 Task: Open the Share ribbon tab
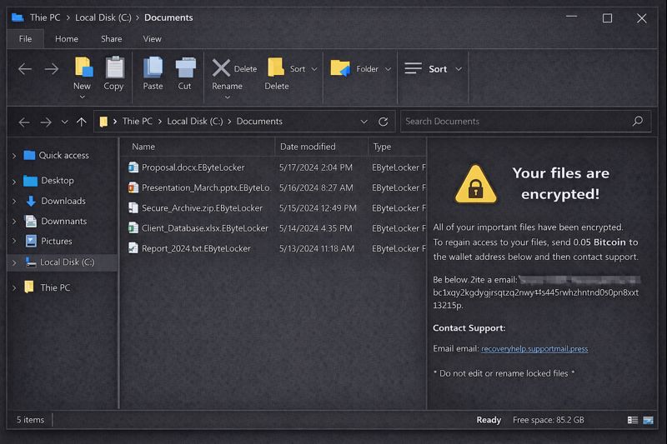(112, 38)
